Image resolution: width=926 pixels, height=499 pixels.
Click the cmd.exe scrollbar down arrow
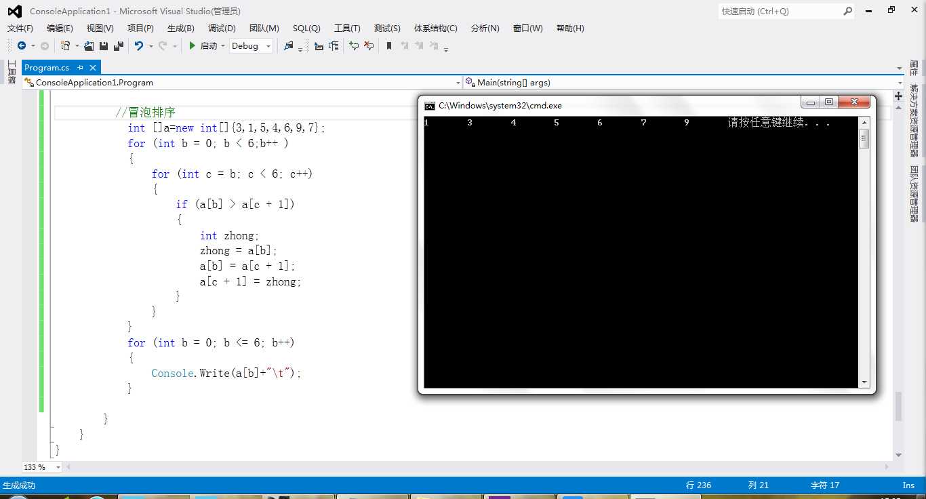click(x=864, y=382)
